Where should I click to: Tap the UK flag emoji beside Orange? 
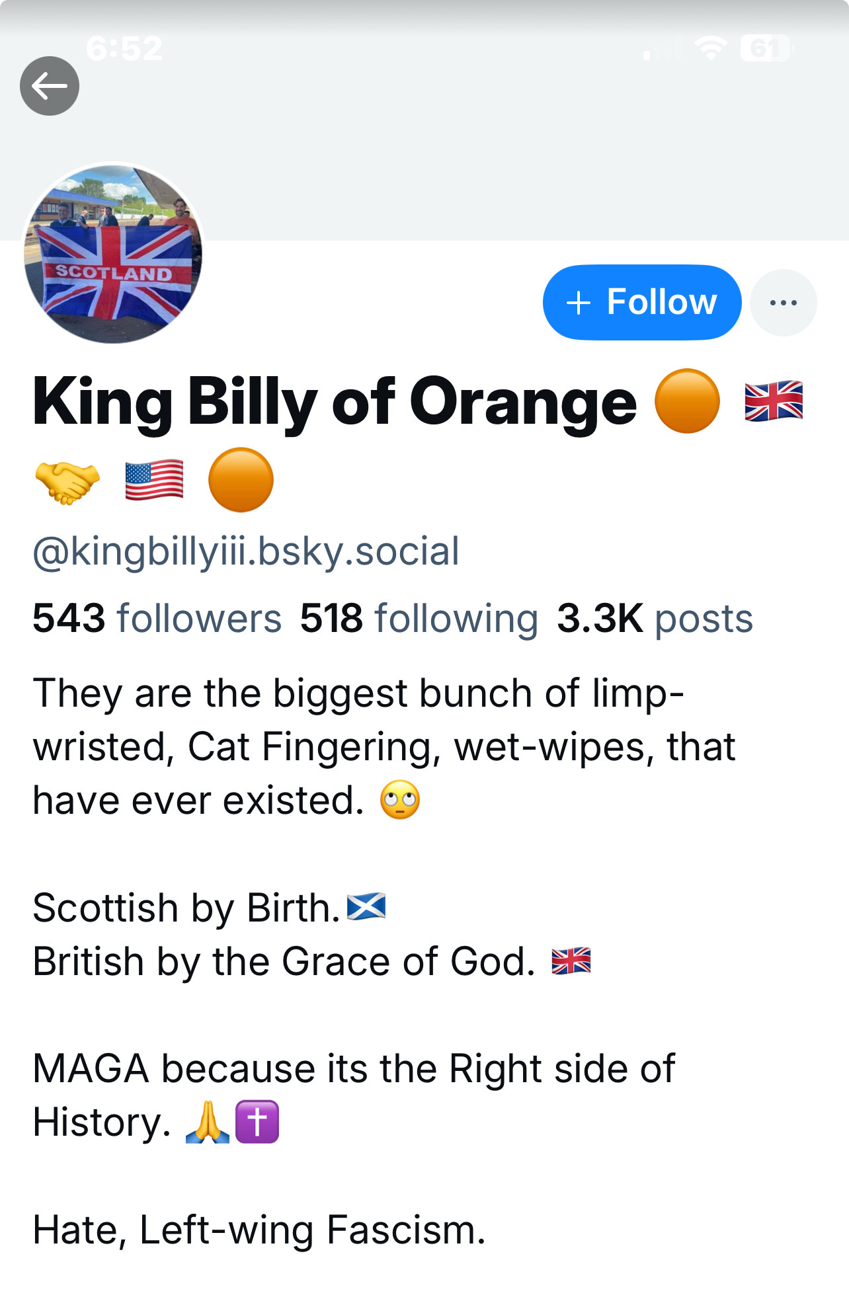(774, 401)
